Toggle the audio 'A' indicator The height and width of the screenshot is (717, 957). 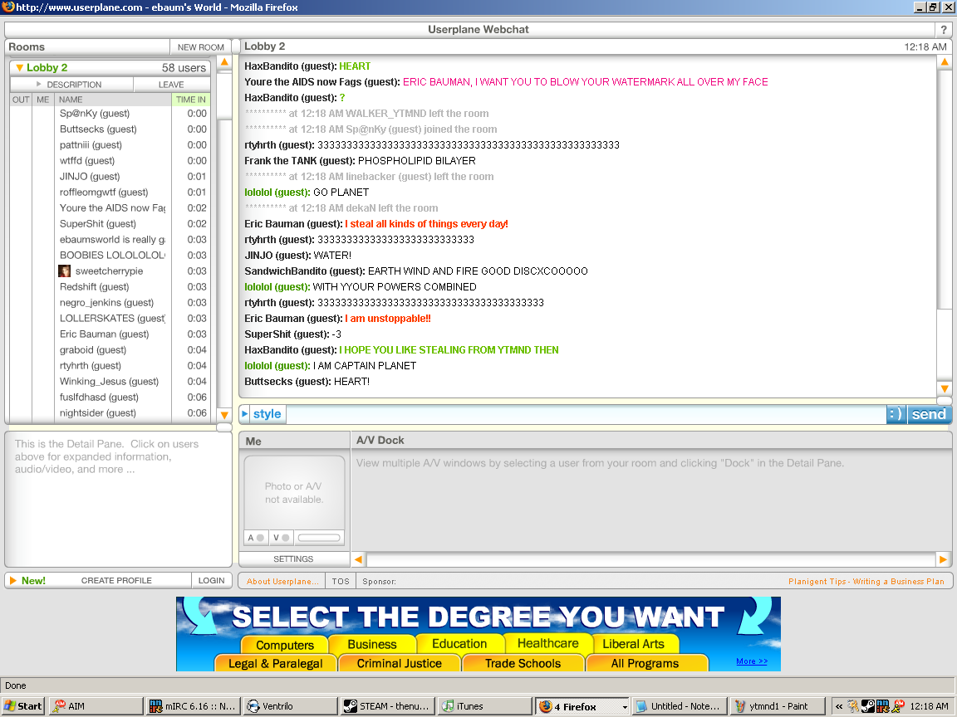coord(255,538)
